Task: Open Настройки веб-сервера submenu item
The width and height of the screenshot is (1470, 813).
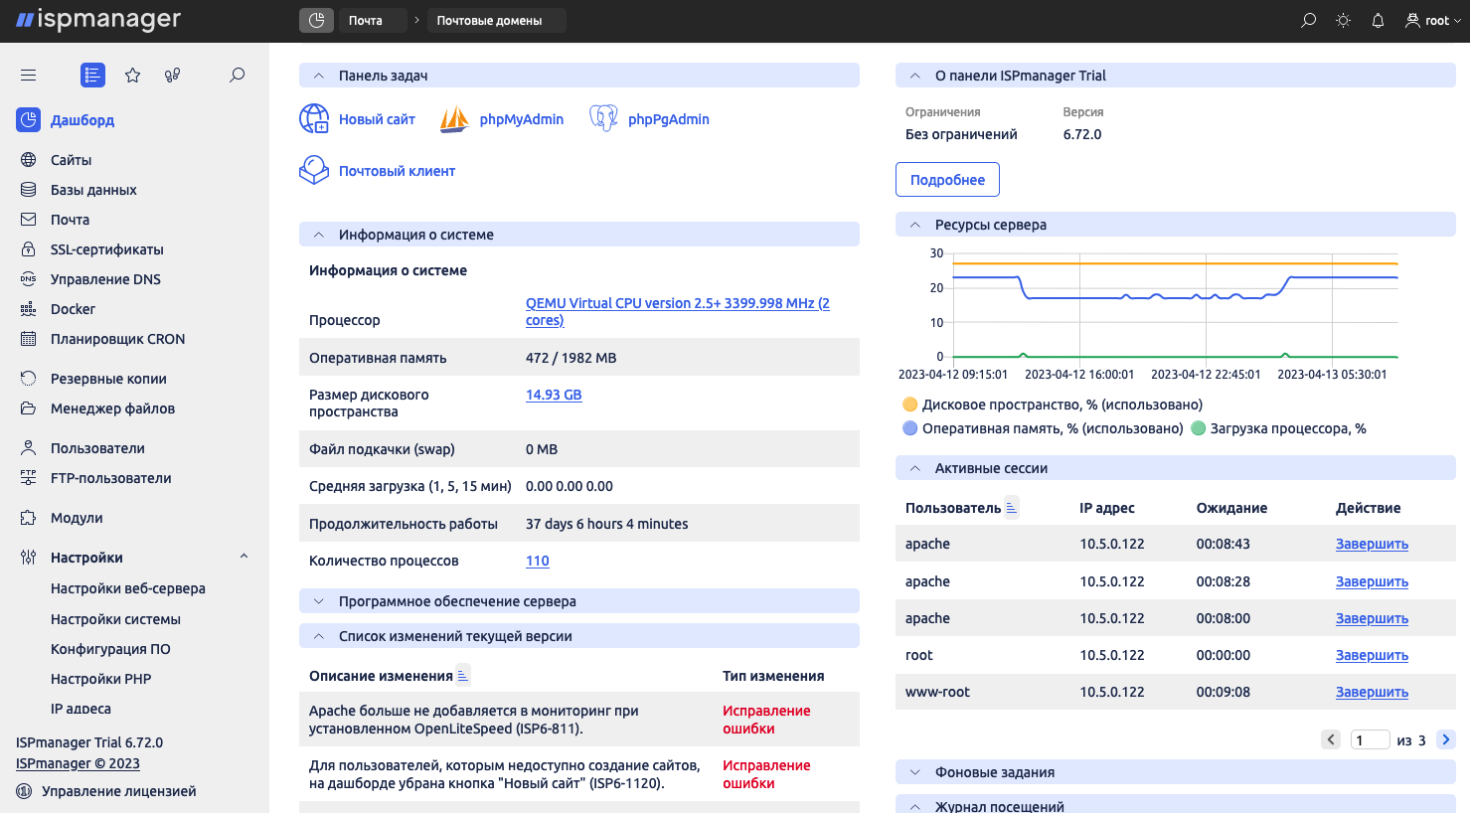Action: [x=128, y=588]
